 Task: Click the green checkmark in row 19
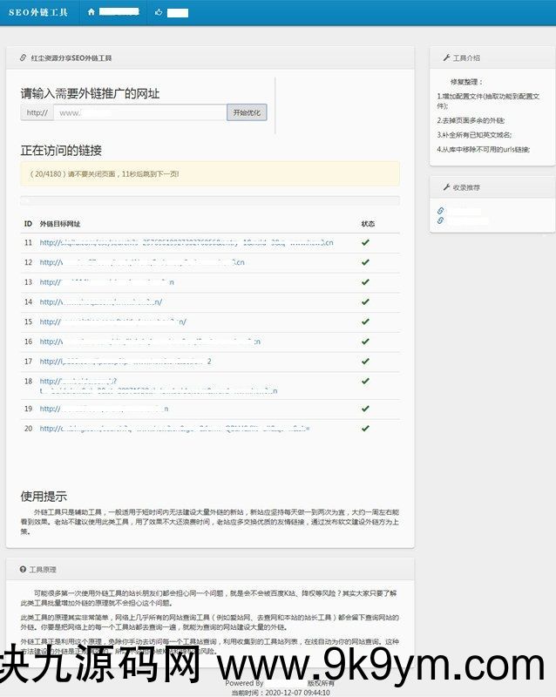coord(365,409)
